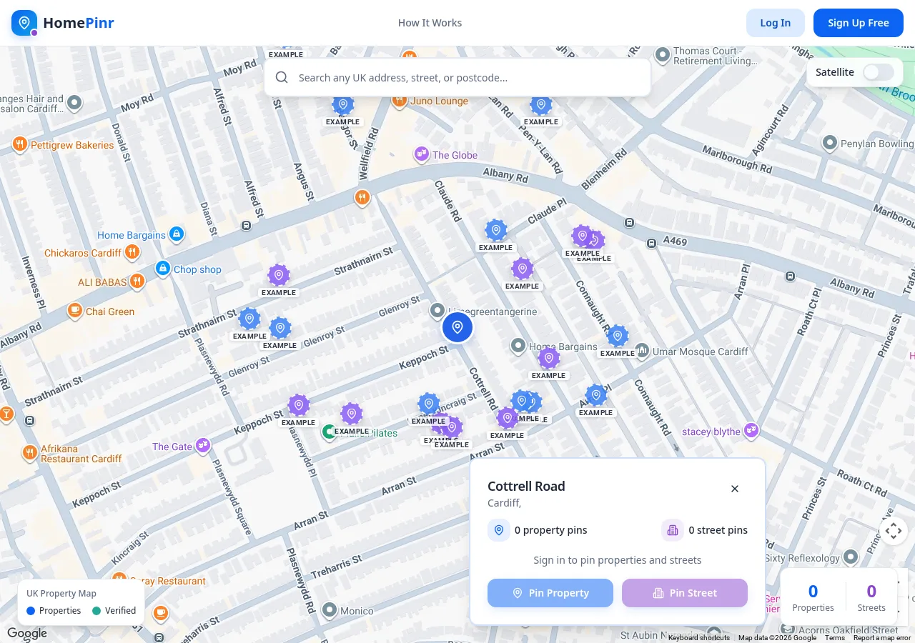Screen dimensions: 915x643
Task: Select the Penylan Bowling marker icon
Action: [830, 143]
